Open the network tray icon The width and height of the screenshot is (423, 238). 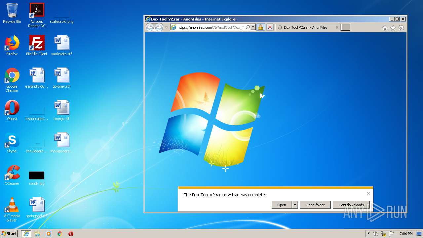coord(384,234)
